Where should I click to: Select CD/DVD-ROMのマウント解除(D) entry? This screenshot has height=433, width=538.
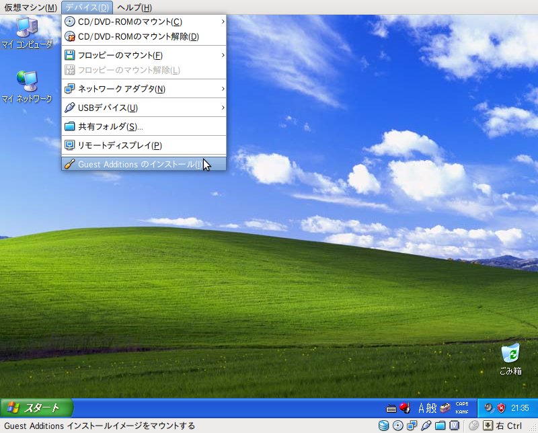(144, 36)
